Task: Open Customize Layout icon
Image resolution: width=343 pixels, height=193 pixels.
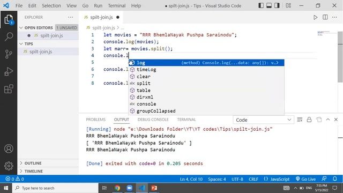Action: (288, 5)
